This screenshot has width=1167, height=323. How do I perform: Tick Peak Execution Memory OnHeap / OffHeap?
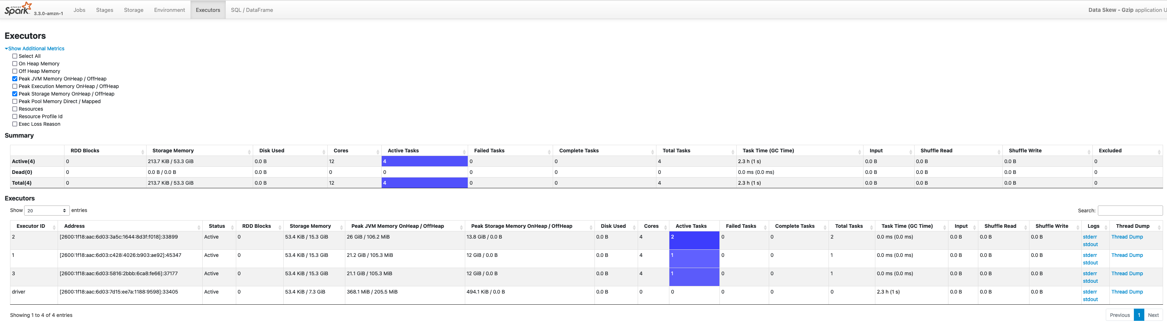15,86
